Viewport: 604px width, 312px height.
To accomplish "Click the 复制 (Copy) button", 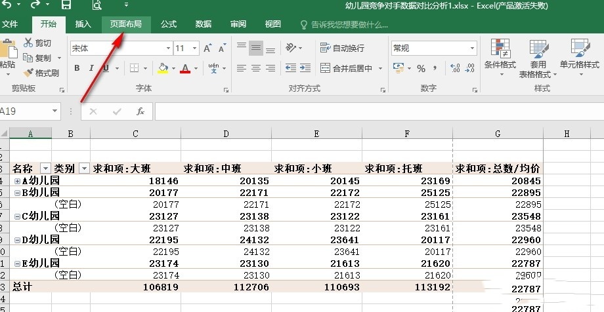I will point(37,58).
